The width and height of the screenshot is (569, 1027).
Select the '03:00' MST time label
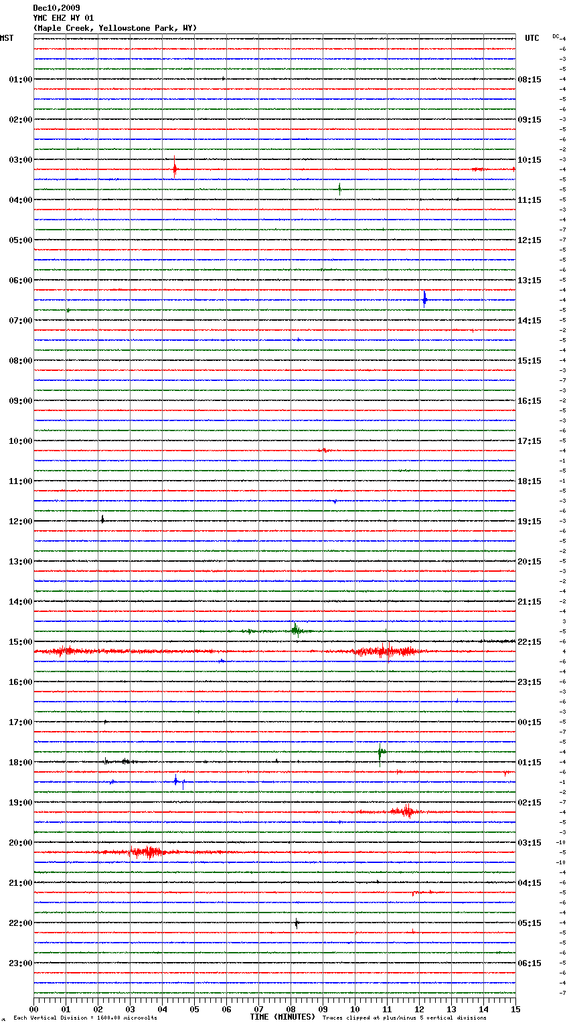coord(21,160)
